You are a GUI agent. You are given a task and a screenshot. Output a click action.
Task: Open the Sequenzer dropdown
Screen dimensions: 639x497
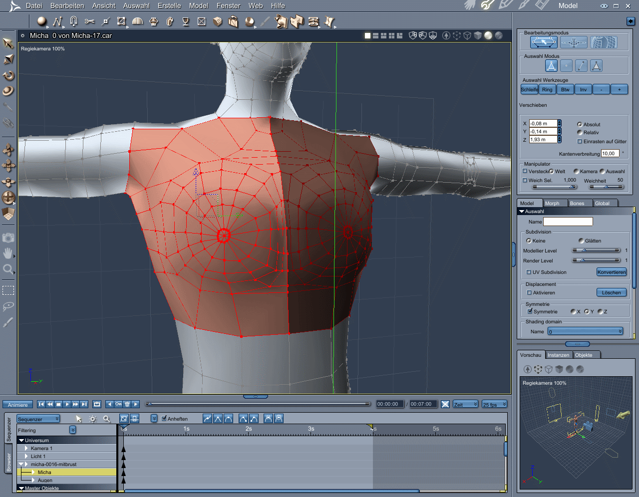38,419
